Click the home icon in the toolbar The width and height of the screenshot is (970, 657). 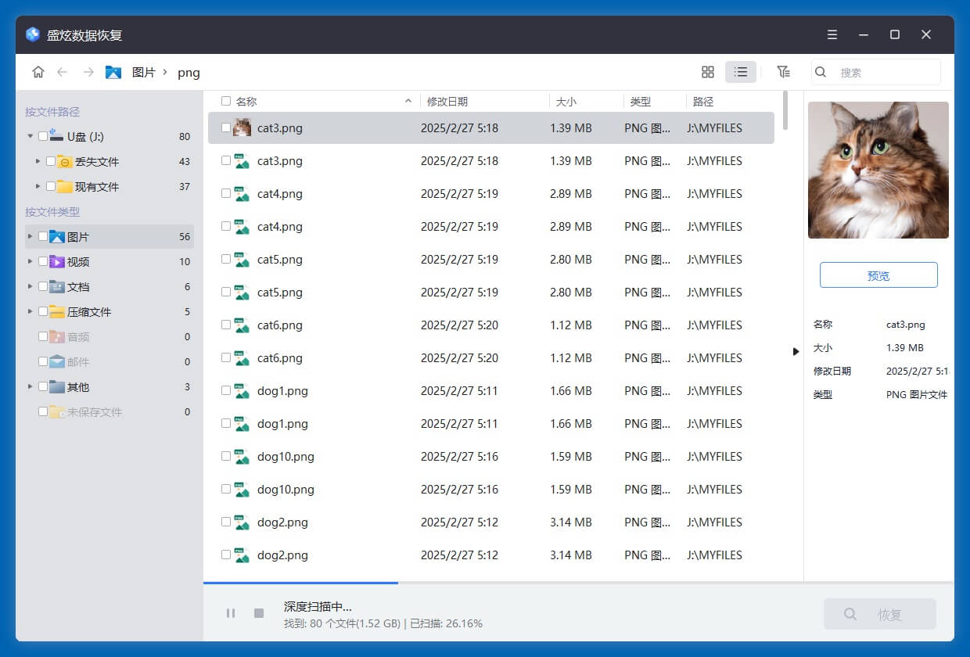(38, 71)
